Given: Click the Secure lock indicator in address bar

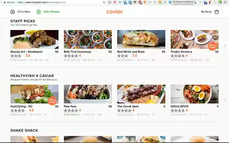Looking at the screenshot, I should (9, 2).
